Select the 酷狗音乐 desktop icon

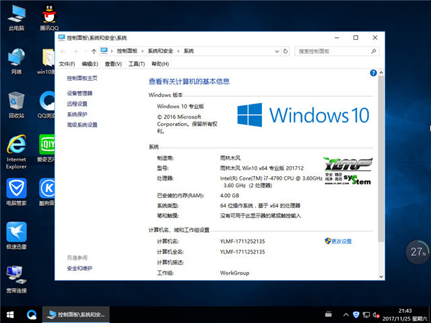pos(46,192)
